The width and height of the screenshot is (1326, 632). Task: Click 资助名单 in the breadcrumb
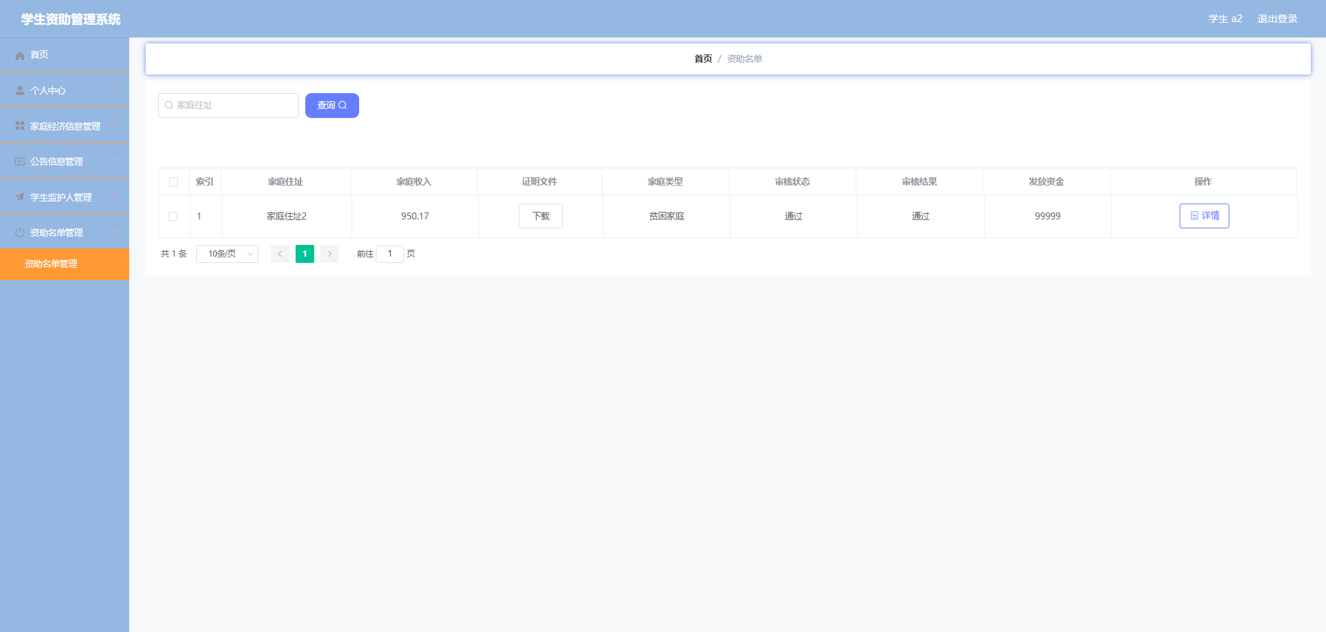point(744,59)
